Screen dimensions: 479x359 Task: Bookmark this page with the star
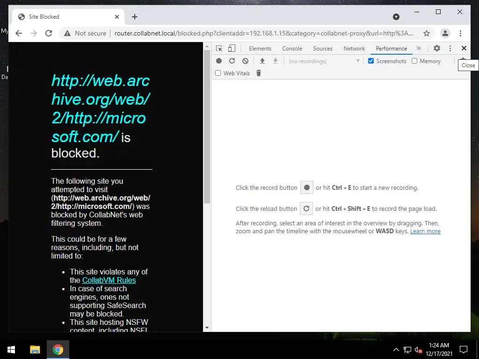pos(427,33)
